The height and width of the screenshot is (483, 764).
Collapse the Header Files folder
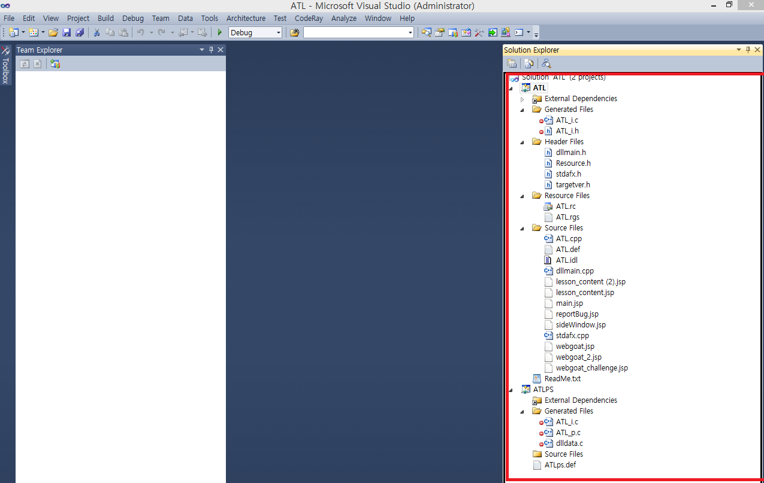click(522, 142)
